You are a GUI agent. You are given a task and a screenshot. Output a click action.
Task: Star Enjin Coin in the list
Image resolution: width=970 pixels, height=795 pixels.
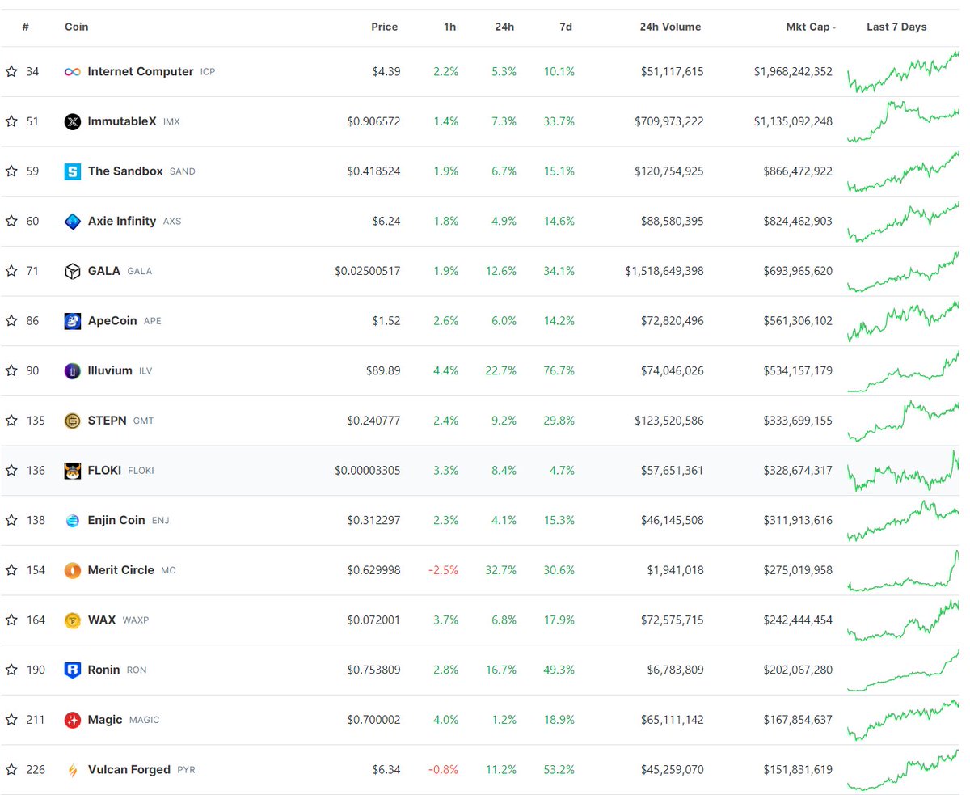11,520
